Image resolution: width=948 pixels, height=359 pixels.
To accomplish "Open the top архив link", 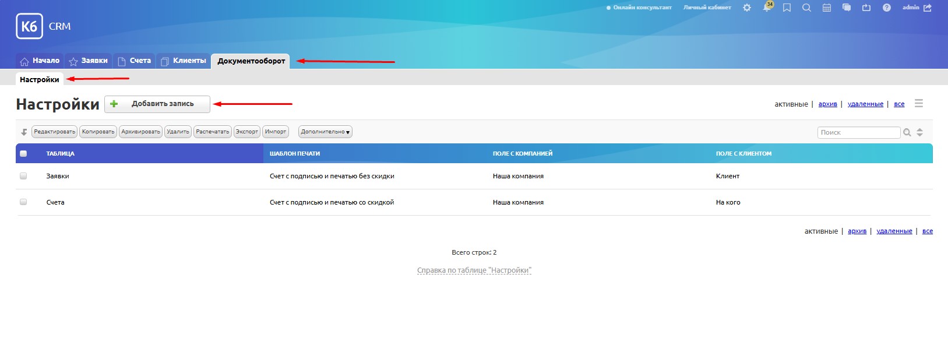I will pyautogui.click(x=827, y=104).
